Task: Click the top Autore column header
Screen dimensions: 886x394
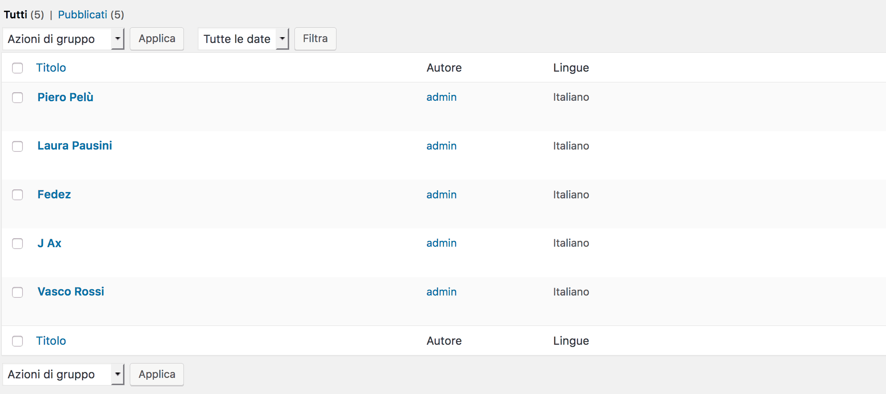Action: (x=444, y=68)
